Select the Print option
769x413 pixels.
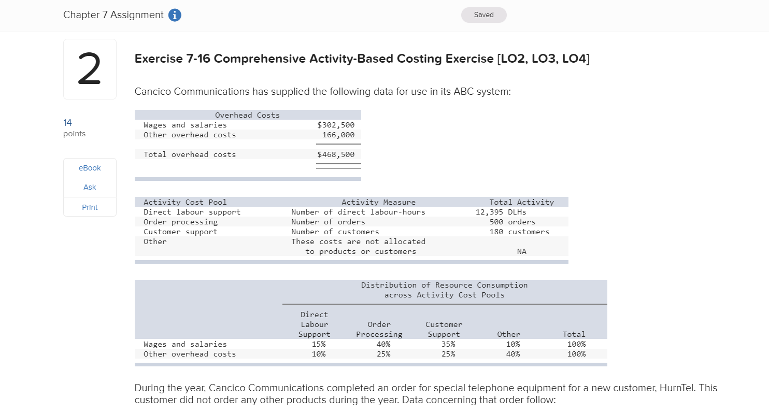(x=89, y=207)
